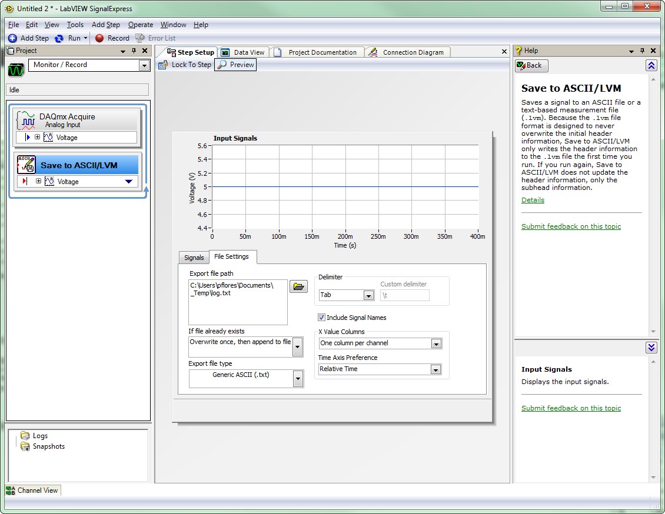Open the Export file type dropdown
This screenshot has width=665, height=514.
298,379
